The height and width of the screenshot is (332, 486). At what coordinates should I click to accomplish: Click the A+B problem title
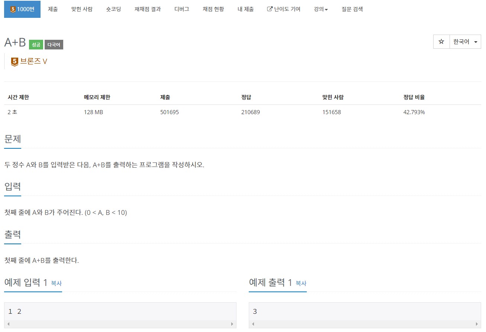[15, 43]
